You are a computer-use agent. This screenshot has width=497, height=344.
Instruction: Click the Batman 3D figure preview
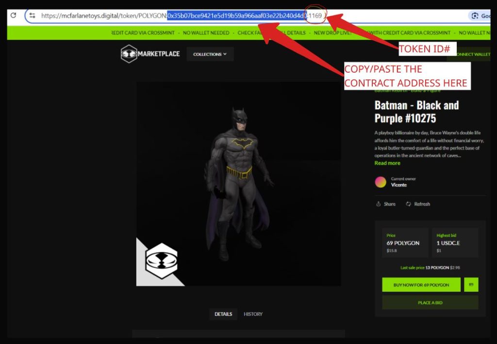[238, 184]
